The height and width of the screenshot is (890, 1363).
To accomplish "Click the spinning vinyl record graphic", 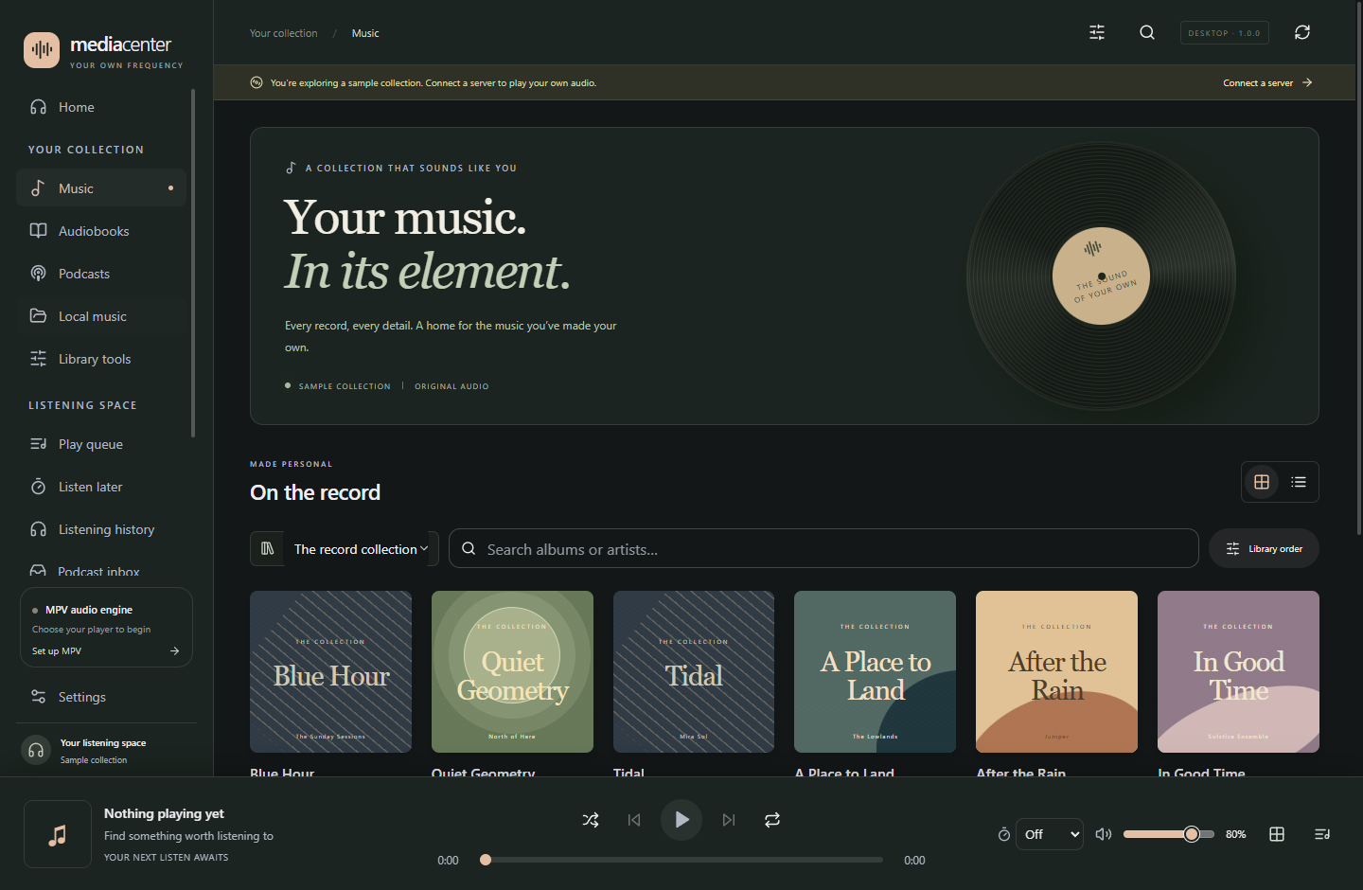I will click(1101, 276).
